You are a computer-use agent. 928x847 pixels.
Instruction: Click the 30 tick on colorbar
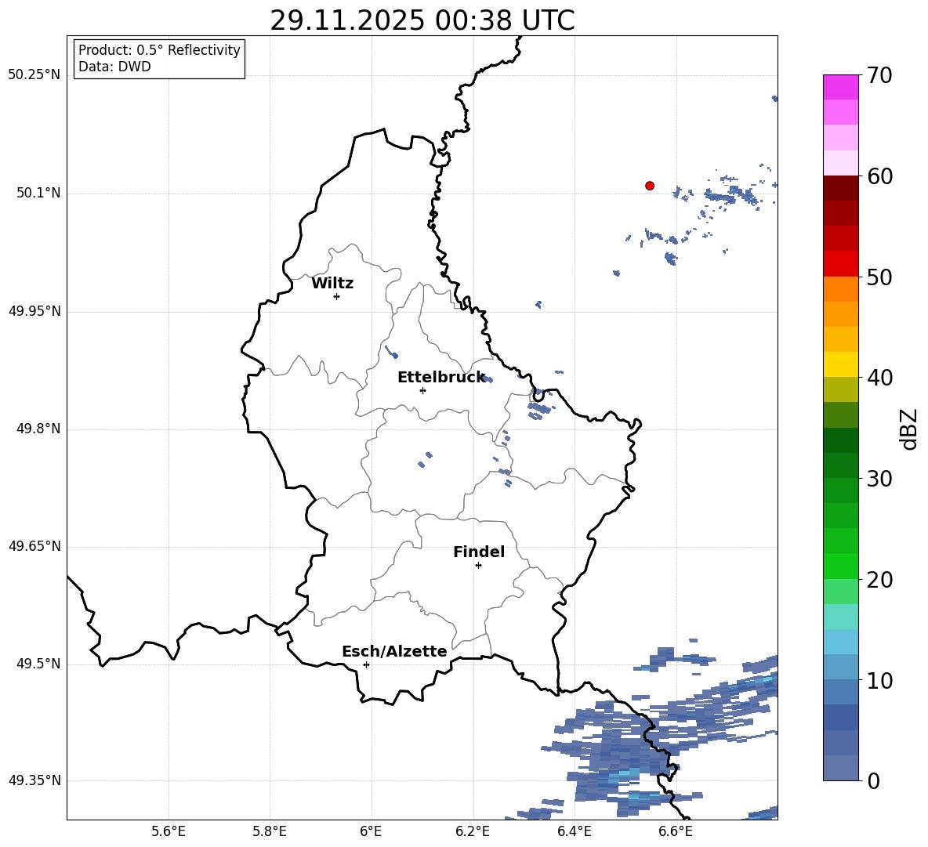pos(879,479)
